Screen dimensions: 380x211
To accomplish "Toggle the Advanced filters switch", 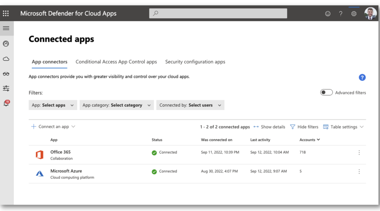I will point(326,92).
